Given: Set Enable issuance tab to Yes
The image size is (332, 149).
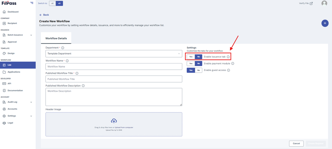Looking at the screenshot, I should point(191,56).
